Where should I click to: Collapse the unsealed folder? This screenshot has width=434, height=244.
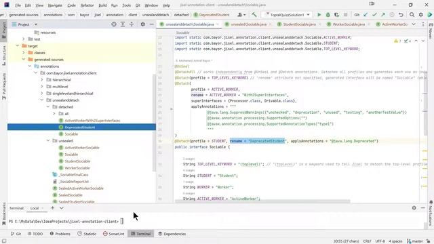pos(48,140)
